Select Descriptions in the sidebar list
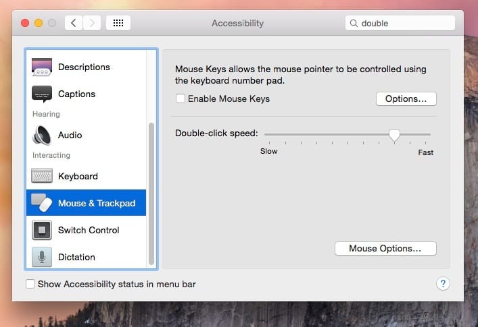This screenshot has width=478, height=327. (87, 67)
